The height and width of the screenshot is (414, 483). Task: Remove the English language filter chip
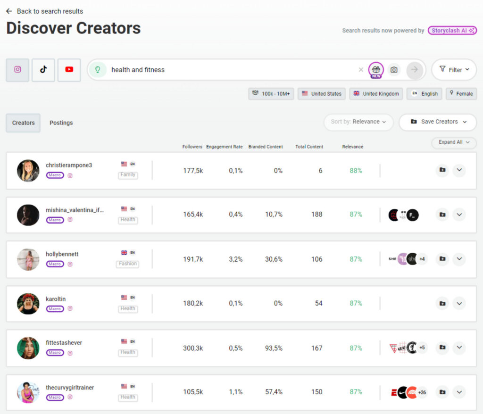tap(424, 93)
